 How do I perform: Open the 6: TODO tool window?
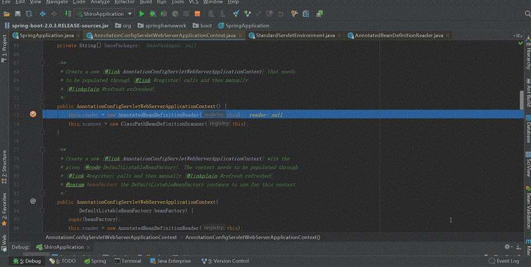pos(63,261)
